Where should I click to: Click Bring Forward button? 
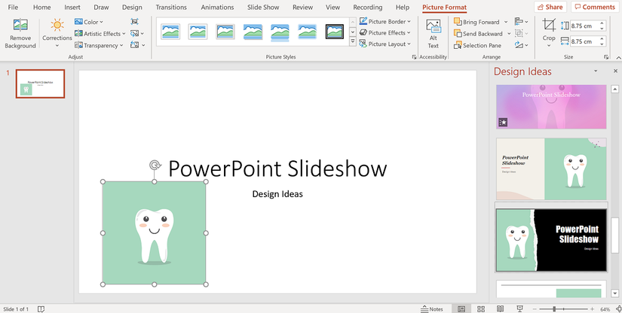(x=477, y=22)
